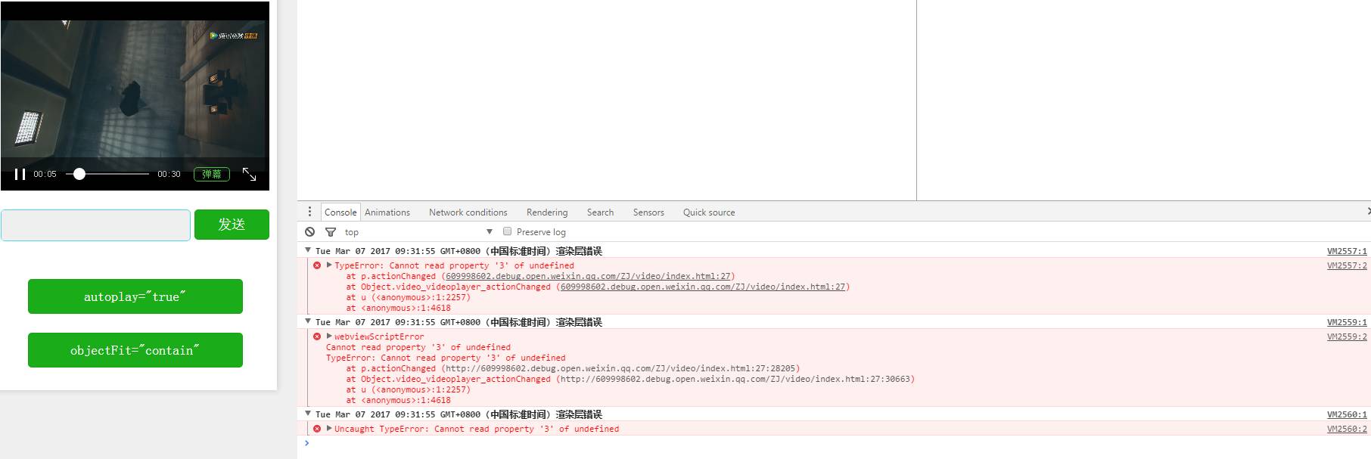Viewport: 1371px width, 459px height.
Task: Click the 发送 send button
Action: click(232, 225)
